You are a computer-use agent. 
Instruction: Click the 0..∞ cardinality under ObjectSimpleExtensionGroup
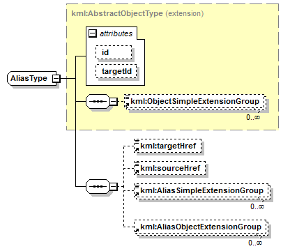(253, 117)
